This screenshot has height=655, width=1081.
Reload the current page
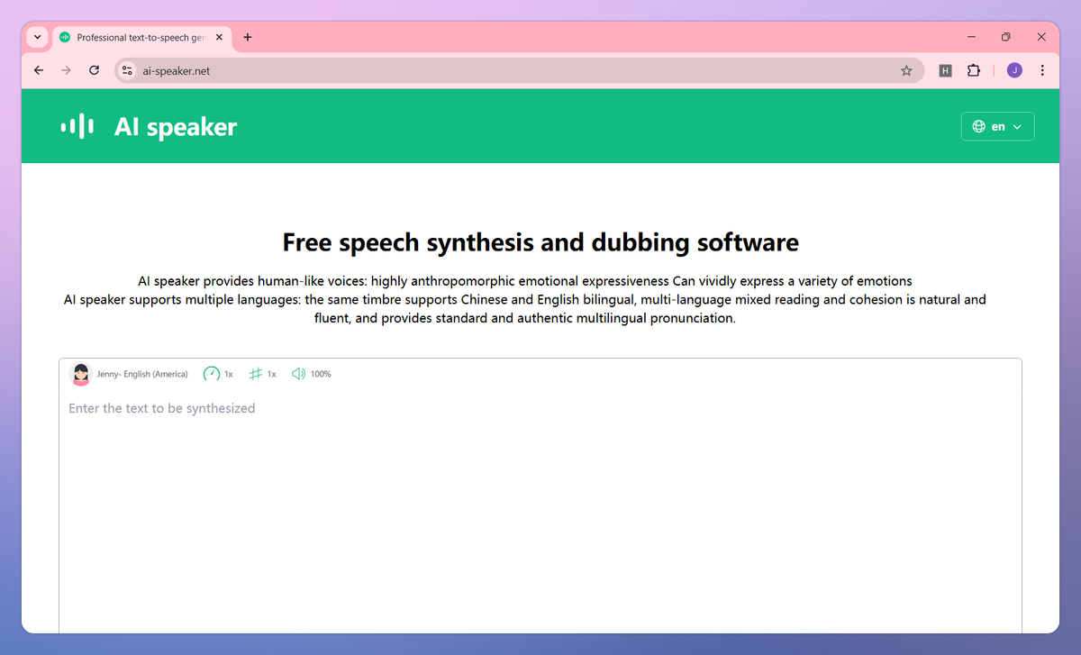point(94,70)
